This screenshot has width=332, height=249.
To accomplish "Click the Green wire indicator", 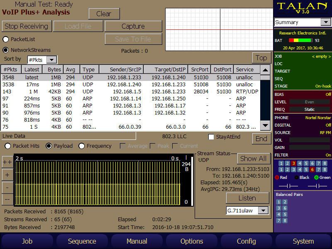I will pos(316,178).
